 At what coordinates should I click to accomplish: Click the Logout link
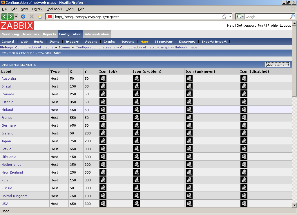[285, 25]
